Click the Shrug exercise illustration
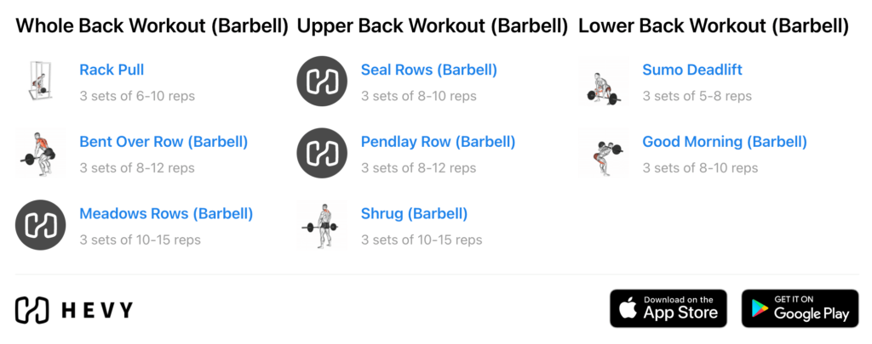Screen dimensions: 872x344 point(322,225)
